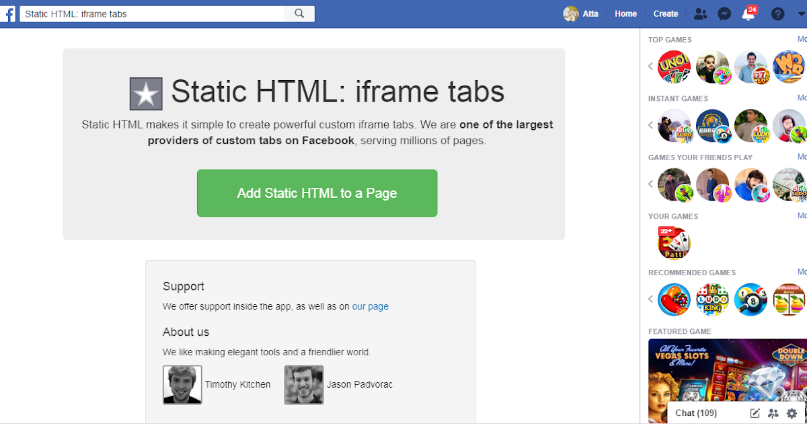Open chat settings gear icon
807x424 pixels.
coord(790,413)
